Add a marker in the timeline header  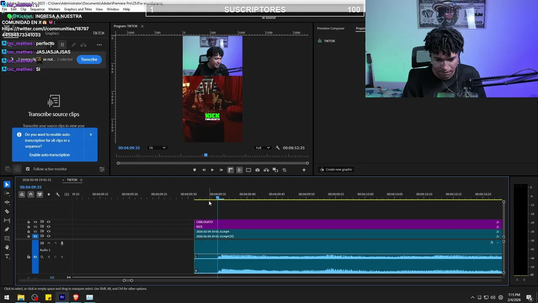pos(49,194)
